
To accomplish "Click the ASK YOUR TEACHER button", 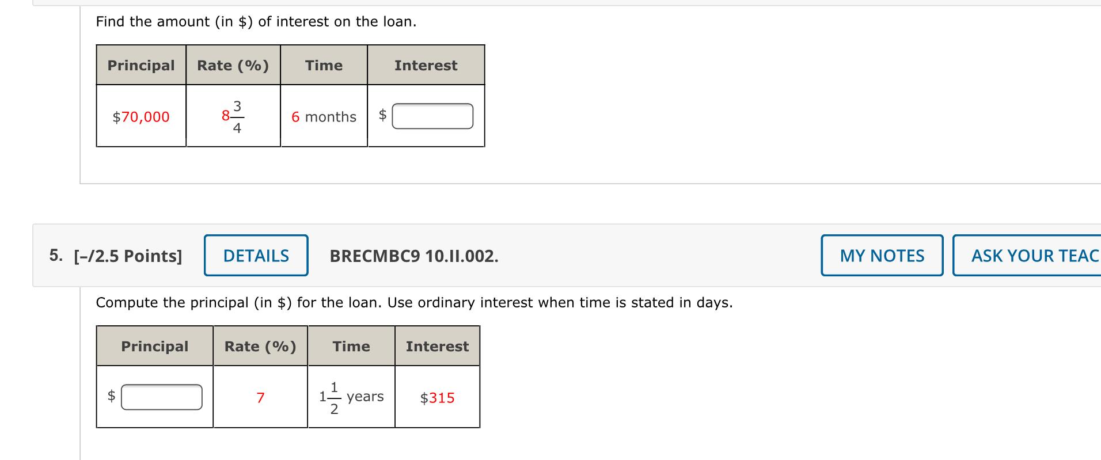I will (x=1037, y=256).
